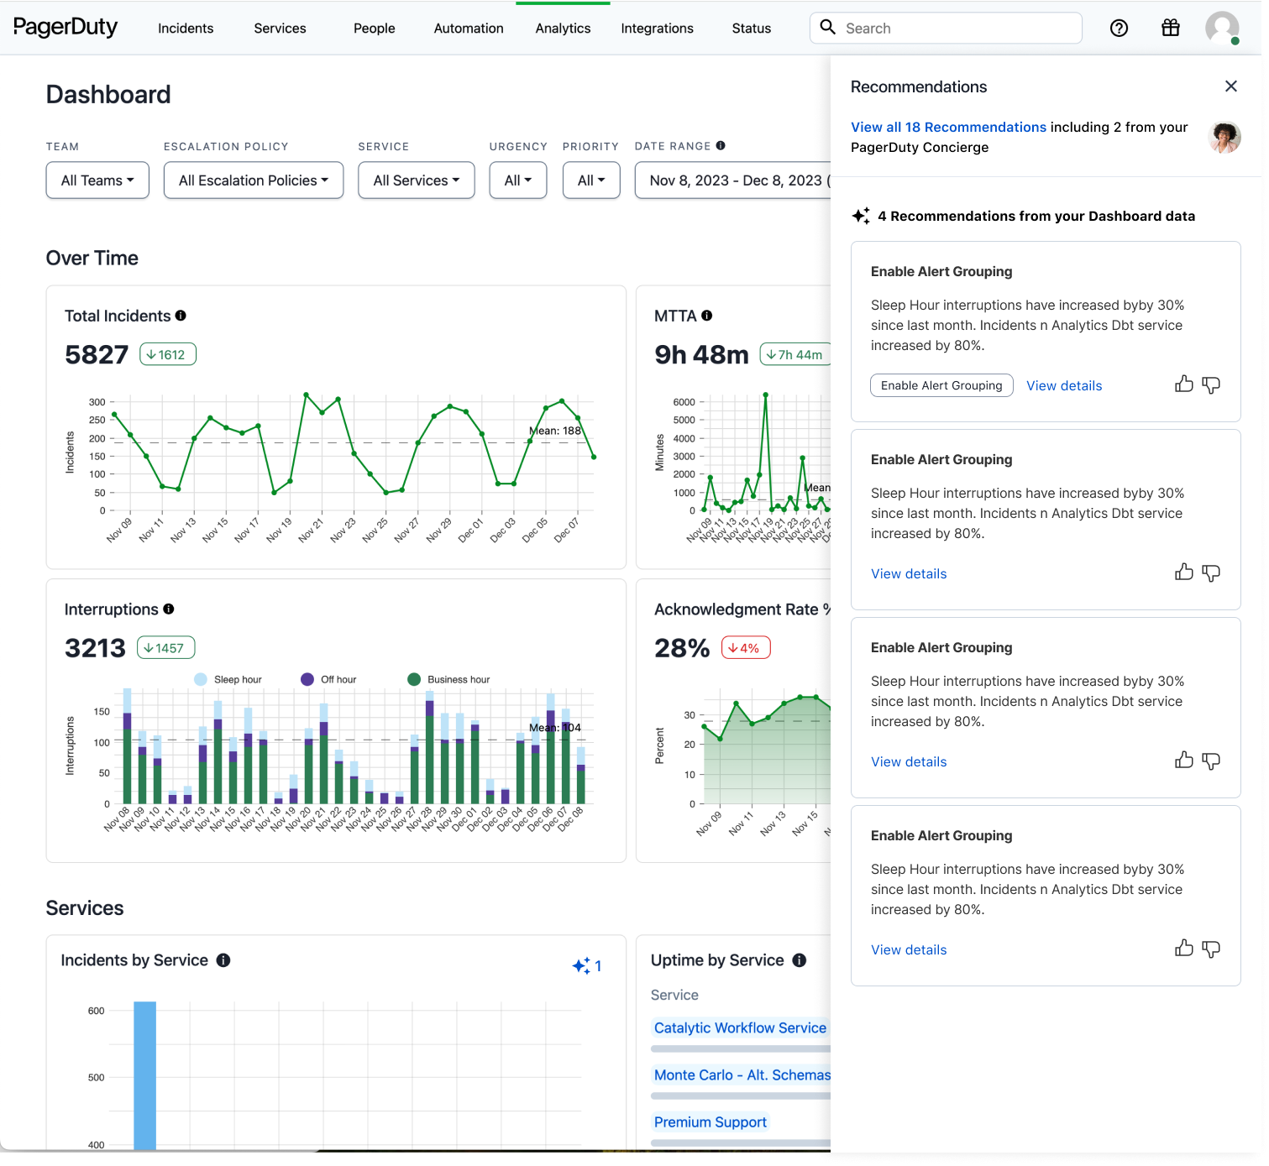Open the user profile avatar
The height and width of the screenshot is (1166, 1269).
(x=1222, y=29)
